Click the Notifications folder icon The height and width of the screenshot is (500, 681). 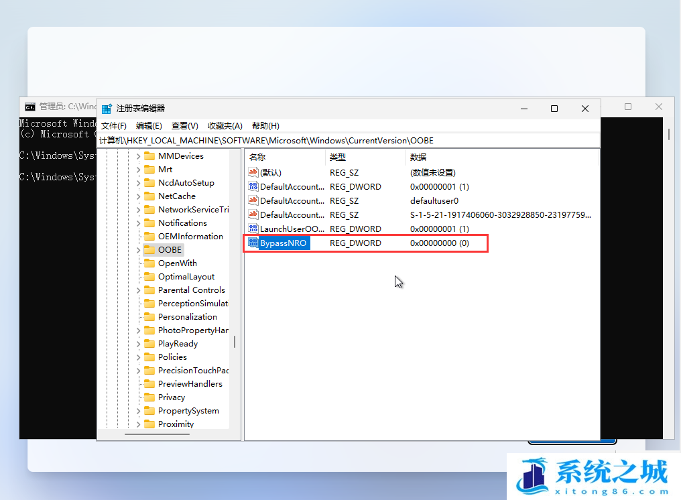149,223
